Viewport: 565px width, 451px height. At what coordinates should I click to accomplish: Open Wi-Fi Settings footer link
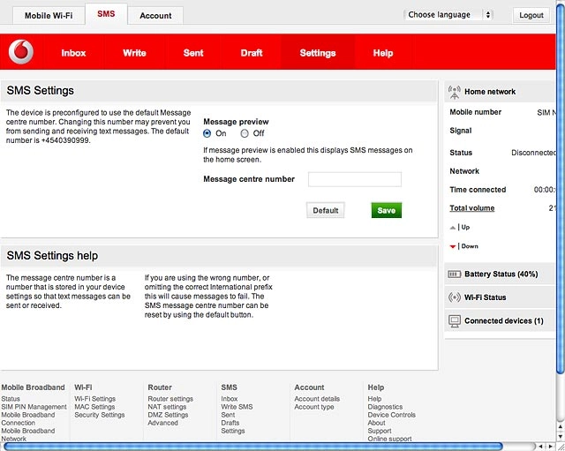[95, 399]
